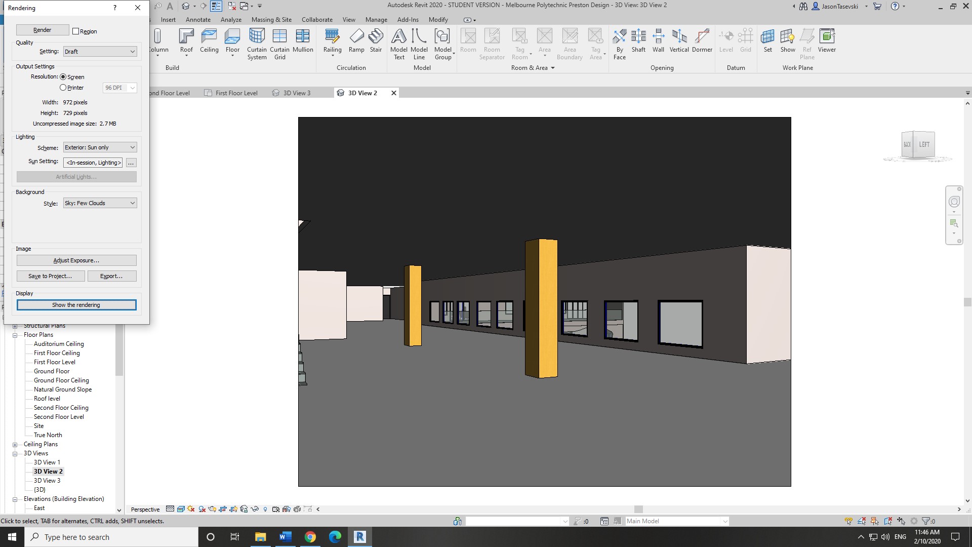The image size is (972, 547).
Task: Collapse the Floor Plans tree node
Action: pos(15,334)
